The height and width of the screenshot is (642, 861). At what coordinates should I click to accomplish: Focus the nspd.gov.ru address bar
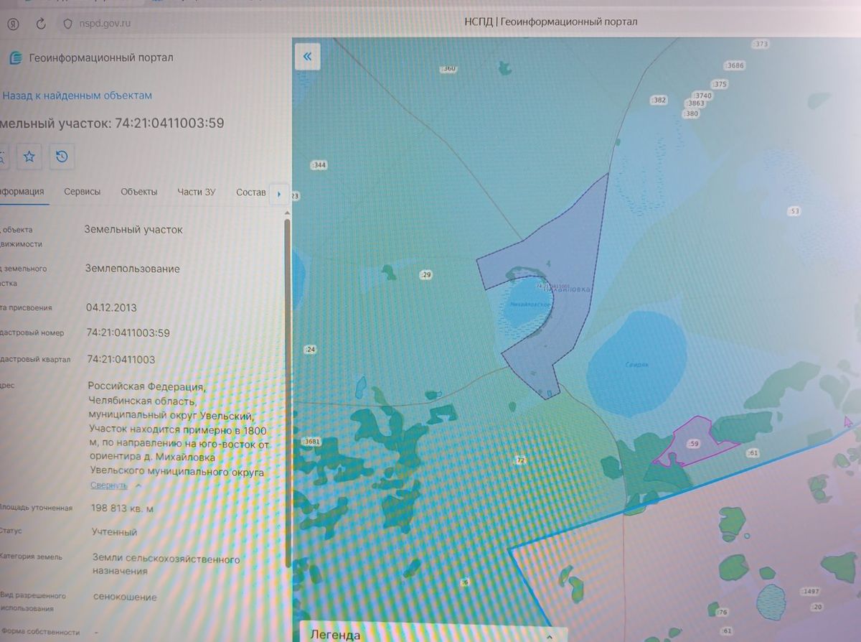tap(105, 23)
